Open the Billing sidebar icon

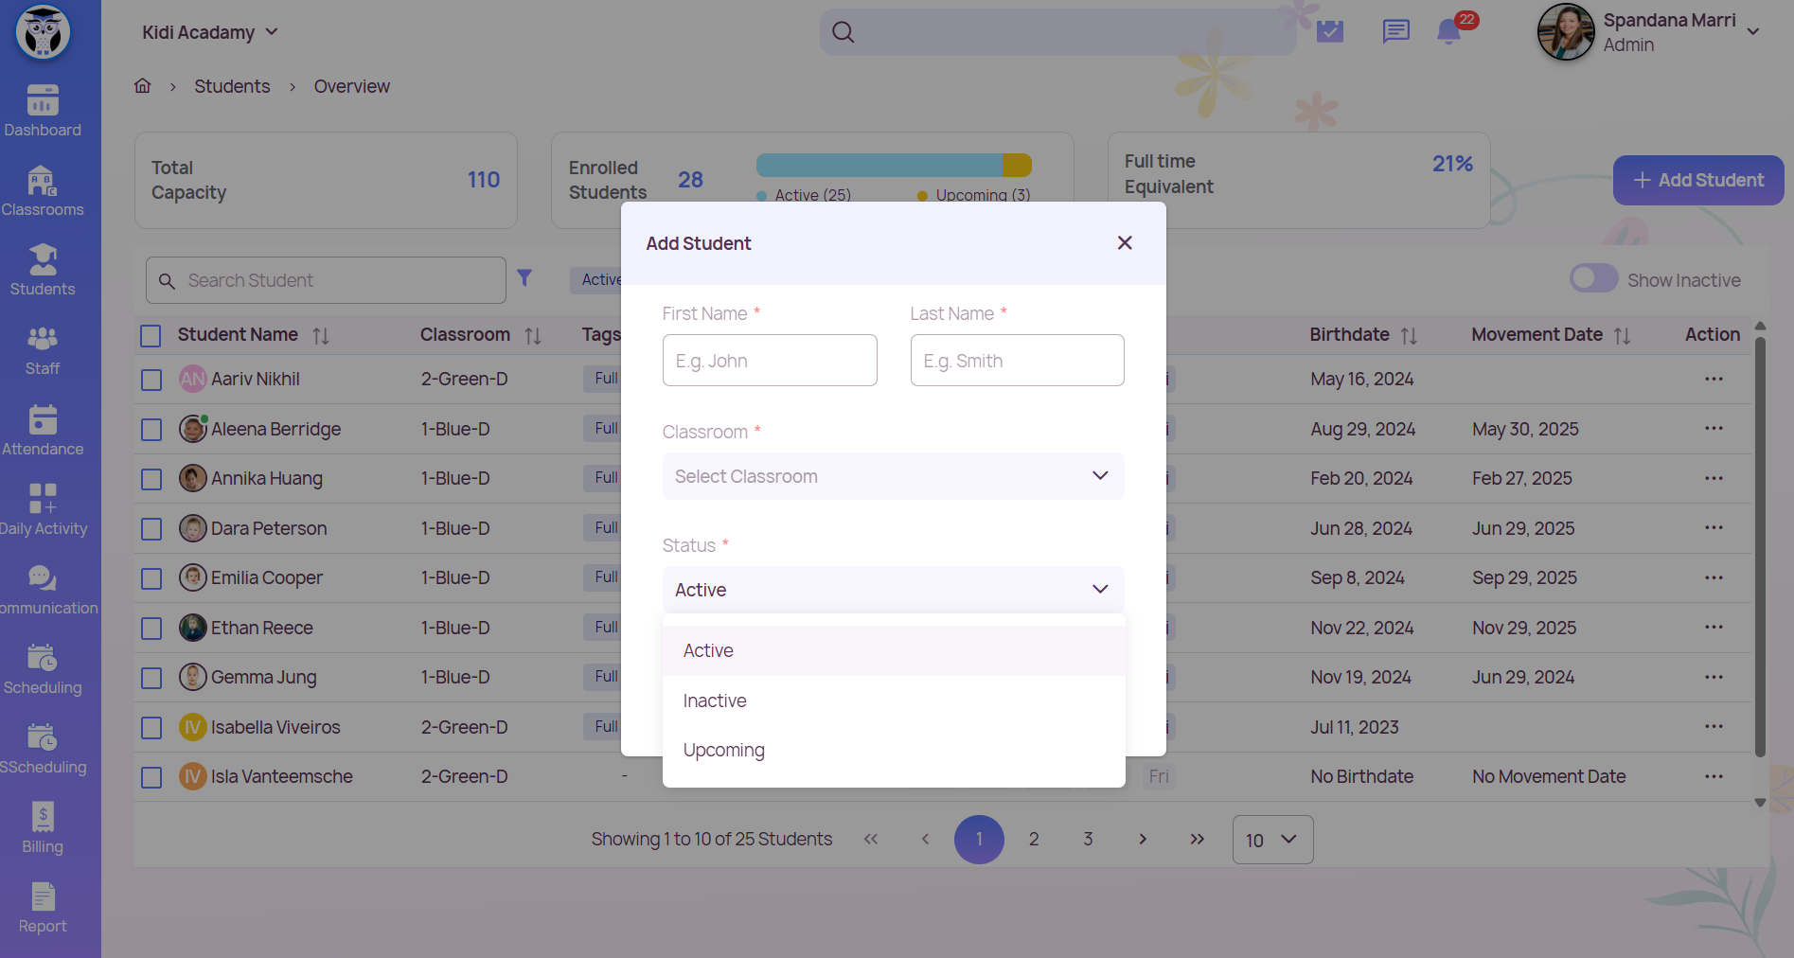(43, 827)
